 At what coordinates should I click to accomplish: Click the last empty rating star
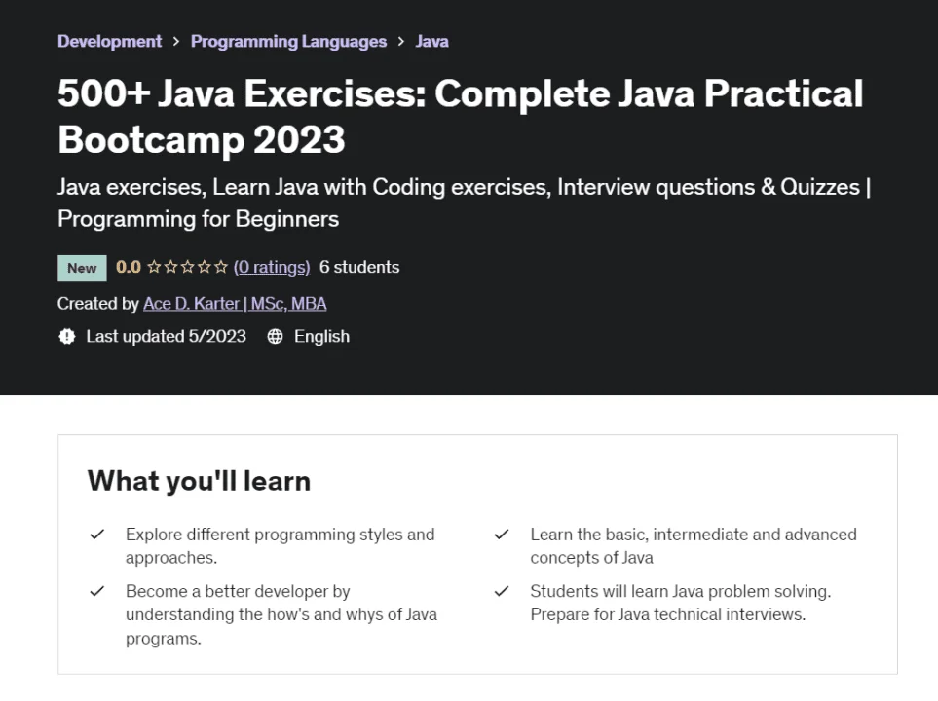pyautogui.click(x=221, y=267)
